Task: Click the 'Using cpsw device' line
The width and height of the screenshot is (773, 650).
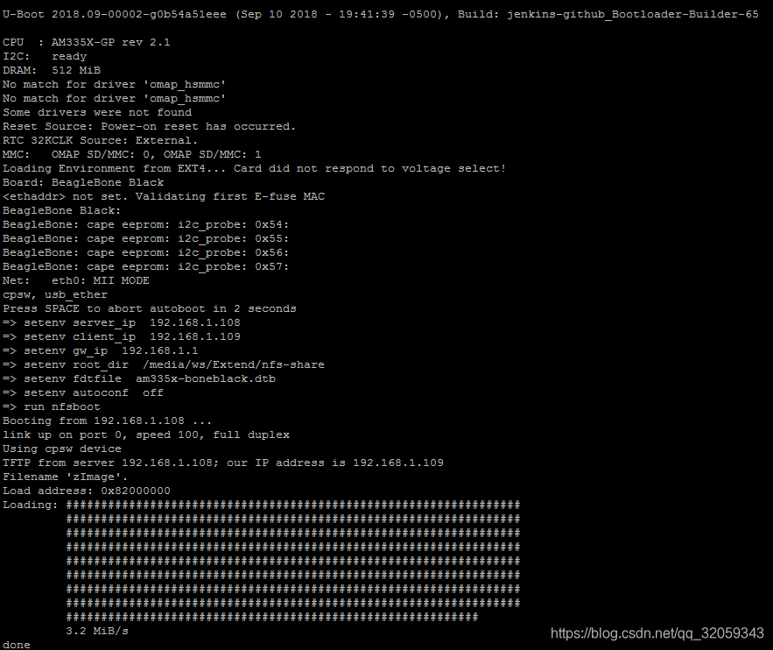Action: 61,449
